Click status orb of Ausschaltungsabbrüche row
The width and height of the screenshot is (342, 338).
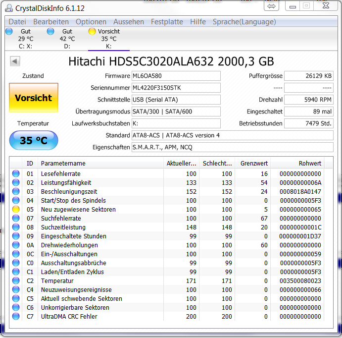point(16,263)
